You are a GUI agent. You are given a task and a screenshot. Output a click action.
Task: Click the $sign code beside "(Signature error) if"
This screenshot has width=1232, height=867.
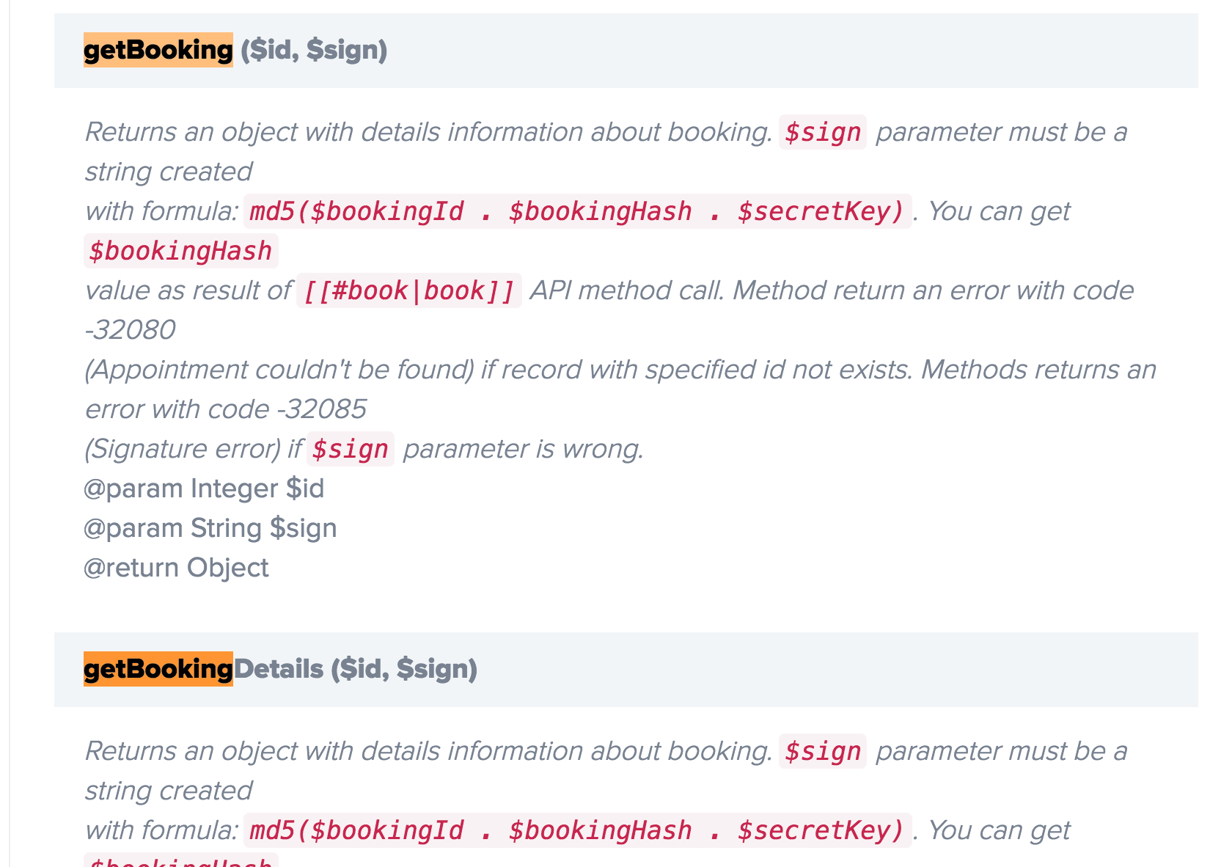350,449
